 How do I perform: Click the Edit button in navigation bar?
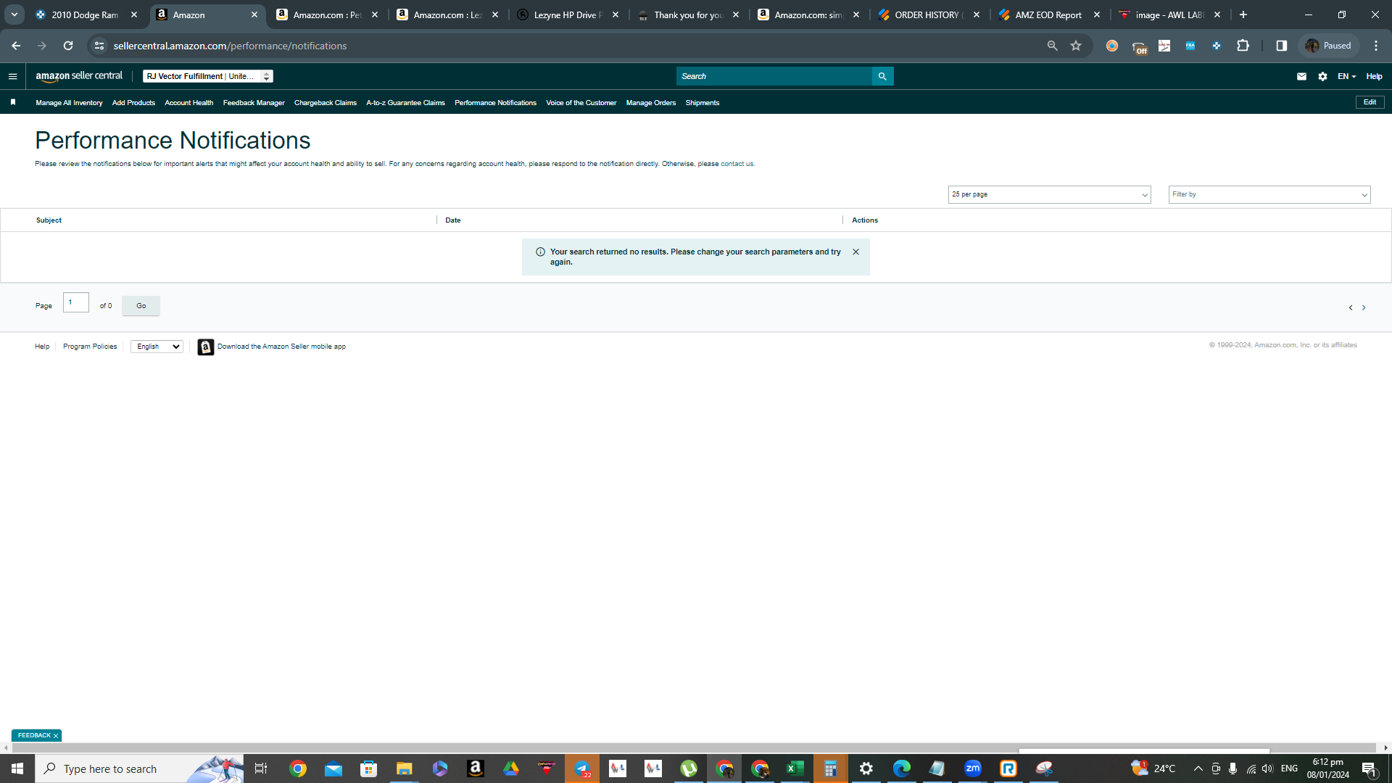[x=1370, y=102]
